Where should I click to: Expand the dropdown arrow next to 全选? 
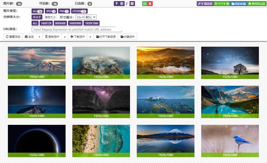pyautogui.click(x=39, y=37)
